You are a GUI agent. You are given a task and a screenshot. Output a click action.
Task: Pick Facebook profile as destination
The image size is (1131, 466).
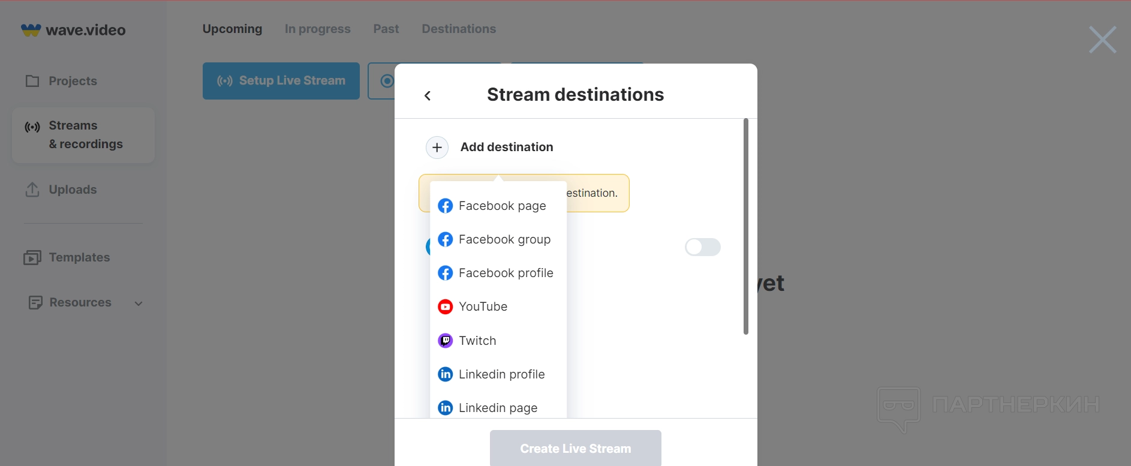pyautogui.click(x=505, y=273)
